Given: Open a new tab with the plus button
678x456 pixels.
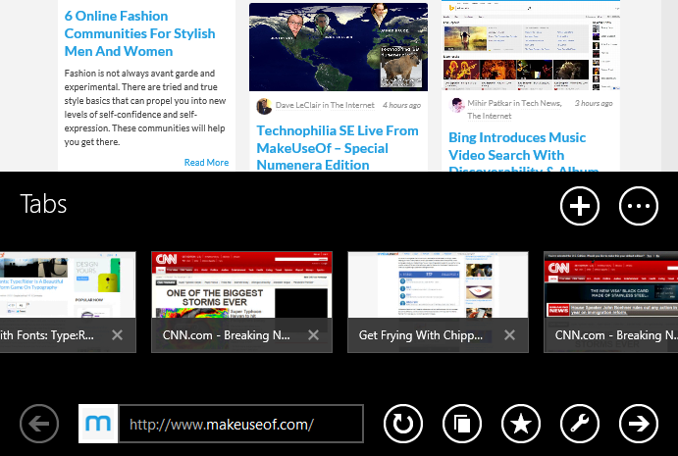Looking at the screenshot, I should [x=580, y=206].
